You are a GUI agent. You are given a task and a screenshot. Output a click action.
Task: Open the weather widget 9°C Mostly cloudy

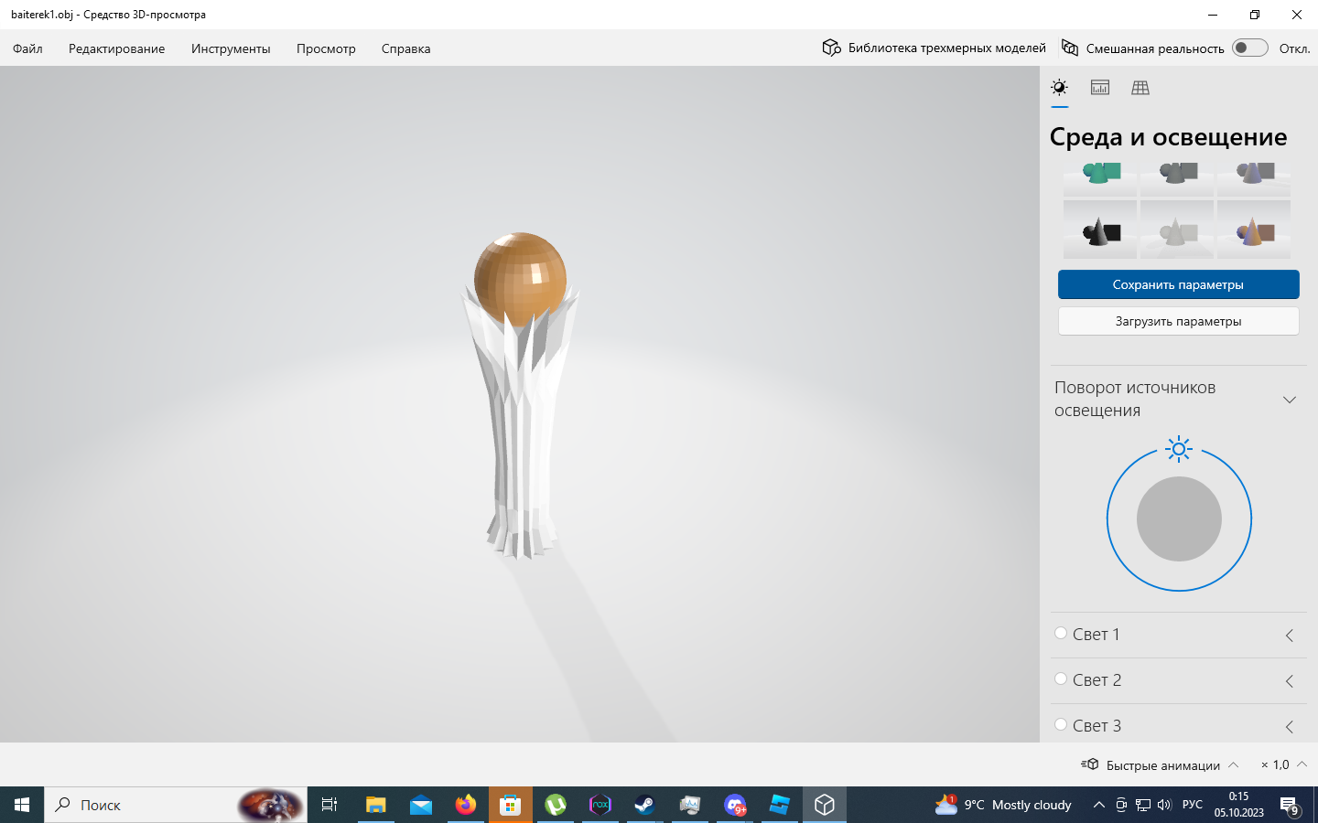1003,805
